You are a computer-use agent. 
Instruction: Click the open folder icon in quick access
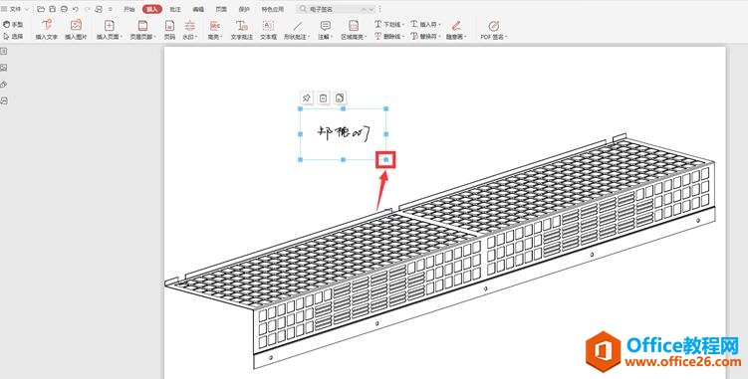click(41, 9)
